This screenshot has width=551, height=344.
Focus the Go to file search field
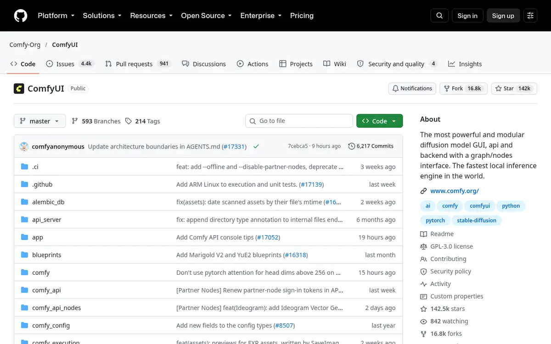[x=299, y=121]
